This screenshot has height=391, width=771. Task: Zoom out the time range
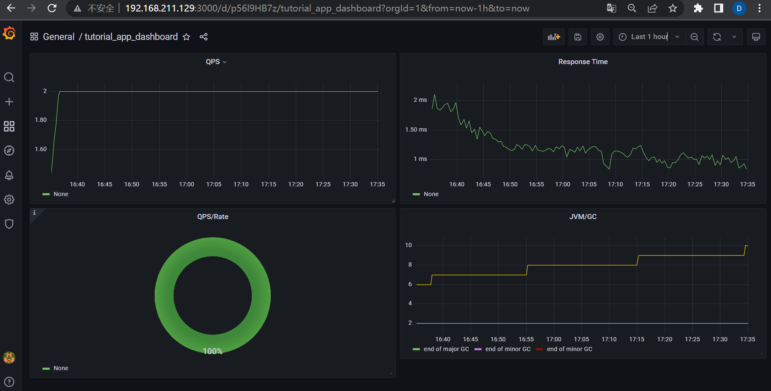tap(694, 37)
